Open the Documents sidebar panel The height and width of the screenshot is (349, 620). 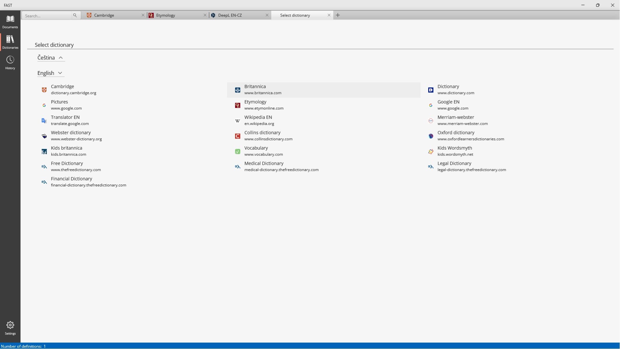coord(10,22)
